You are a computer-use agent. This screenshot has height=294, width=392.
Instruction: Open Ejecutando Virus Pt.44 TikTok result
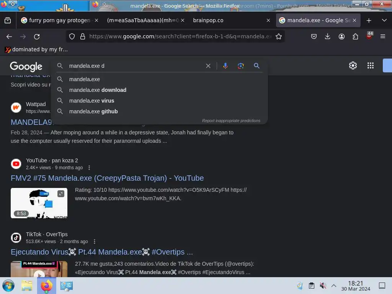[102, 252]
